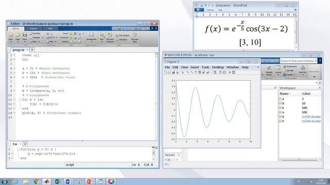
Task: Switch to the VIEW tab in Editor
Action: pyautogui.click(x=50, y=29)
